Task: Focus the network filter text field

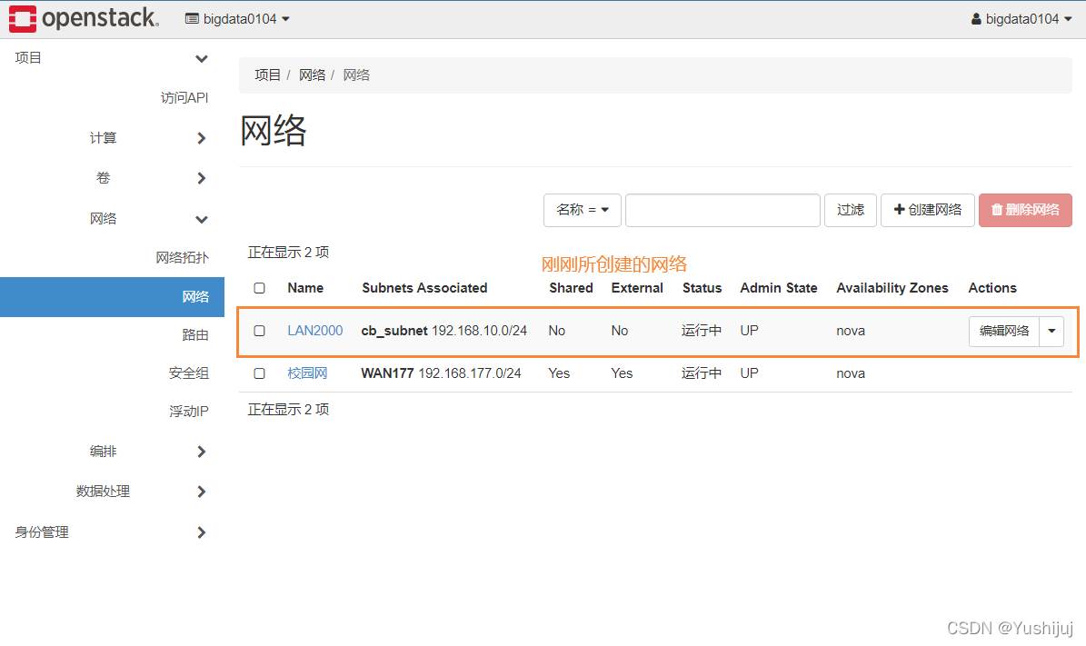Action: [722, 210]
